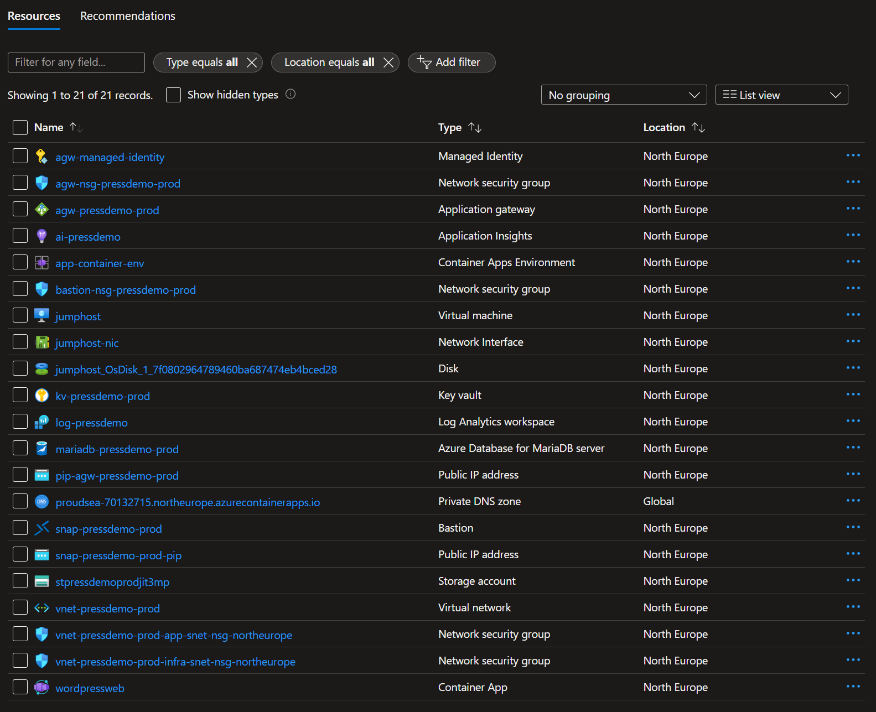The height and width of the screenshot is (712, 876).
Task: Tick the select-all checkbox in the Name header
Action: (20, 127)
